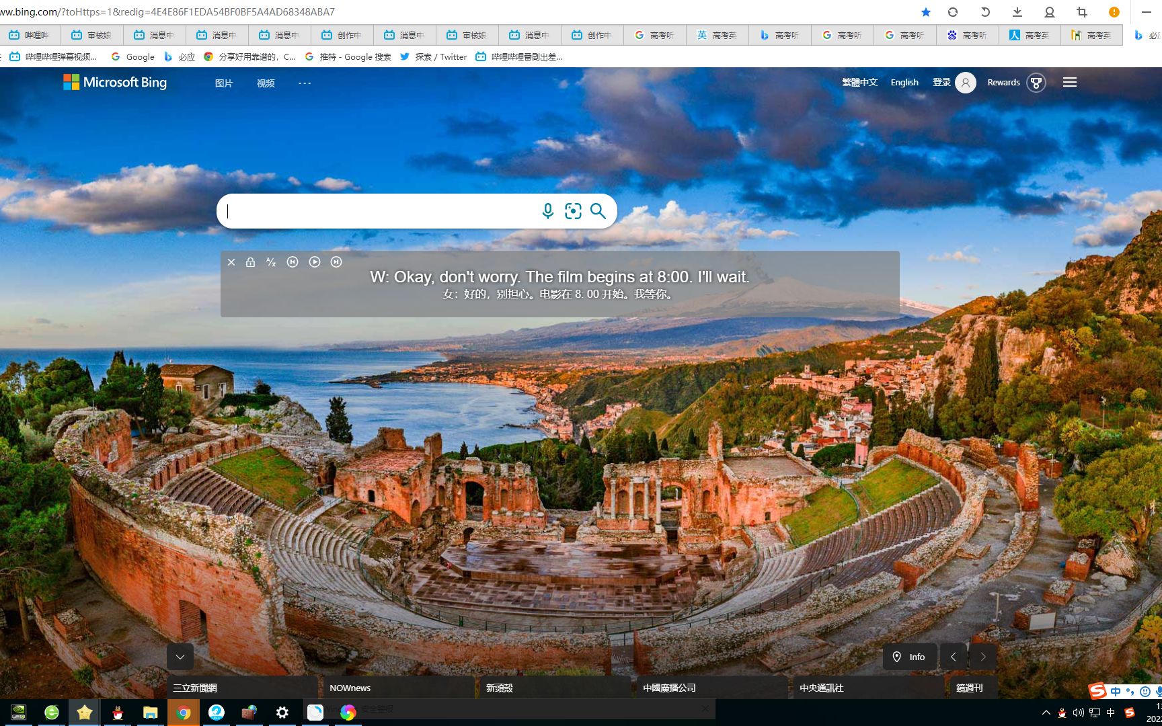Switch to tab with blue 人 icon
1162x726 pixels.
(x=1030, y=35)
